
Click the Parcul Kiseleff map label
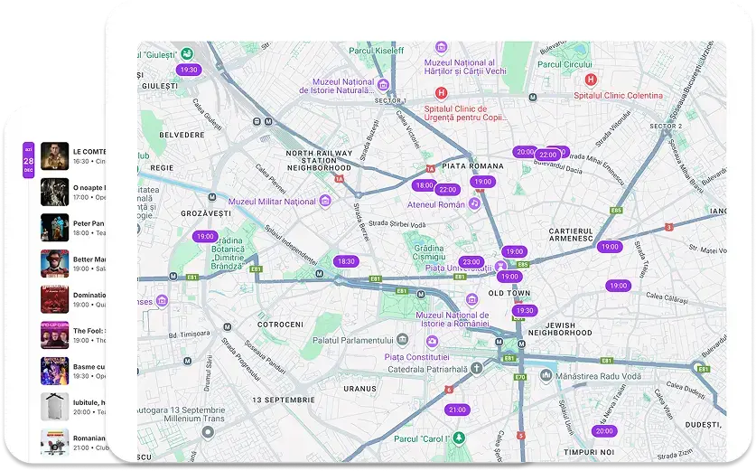[x=377, y=51]
